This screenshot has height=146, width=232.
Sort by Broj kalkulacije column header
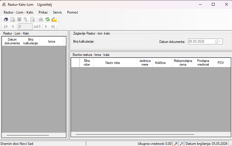coord(31,41)
